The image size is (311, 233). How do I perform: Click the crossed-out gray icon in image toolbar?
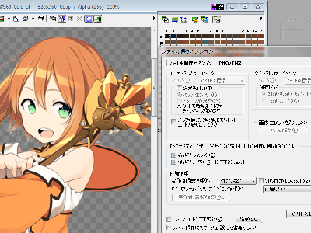tap(80, 19)
